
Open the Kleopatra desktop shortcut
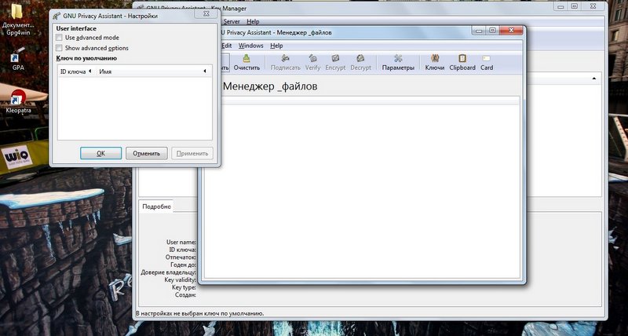18,102
